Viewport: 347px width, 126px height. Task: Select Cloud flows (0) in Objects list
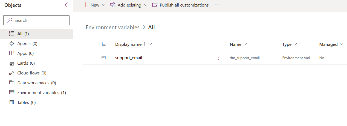(37, 73)
